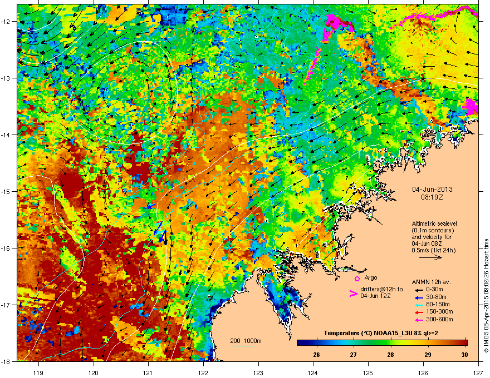490x378 pixels.
Task: Click the 'Argo' legend label
Action: (371, 277)
